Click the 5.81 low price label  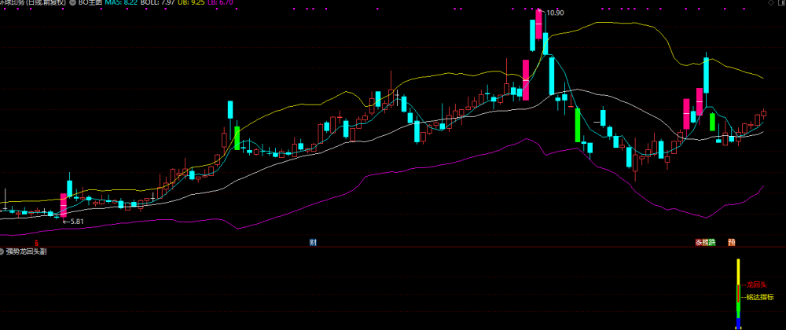click(x=77, y=221)
